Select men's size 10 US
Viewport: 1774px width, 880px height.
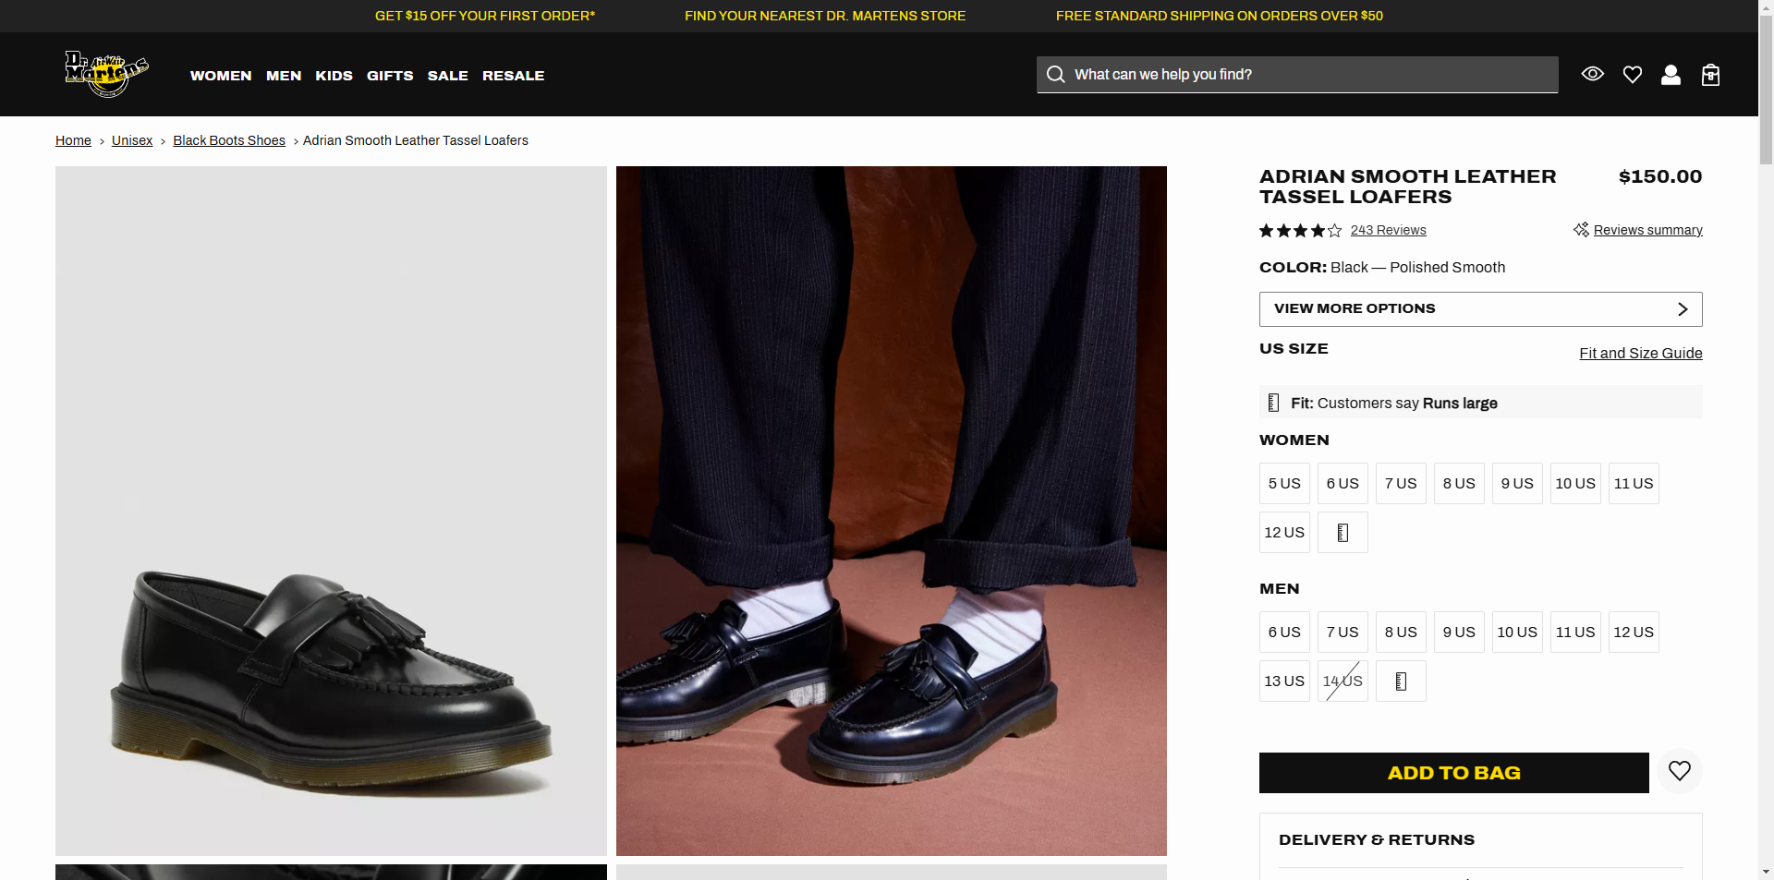(x=1517, y=633)
